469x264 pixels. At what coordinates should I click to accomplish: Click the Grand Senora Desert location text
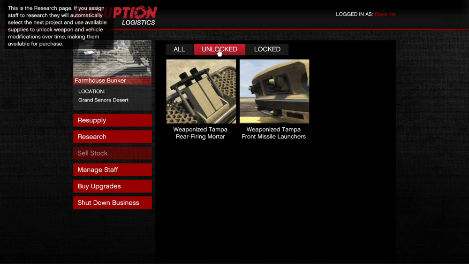click(x=103, y=100)
